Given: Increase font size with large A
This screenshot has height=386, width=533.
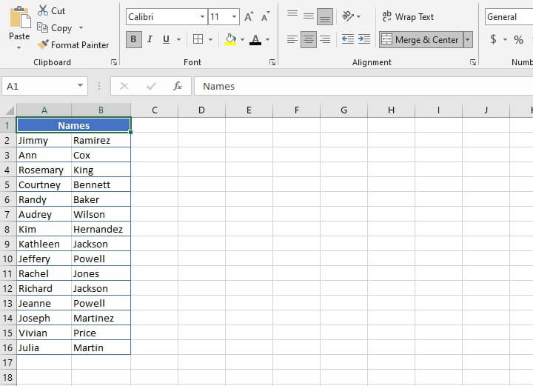Looking at the screenshot, I should tap(249, 16).
